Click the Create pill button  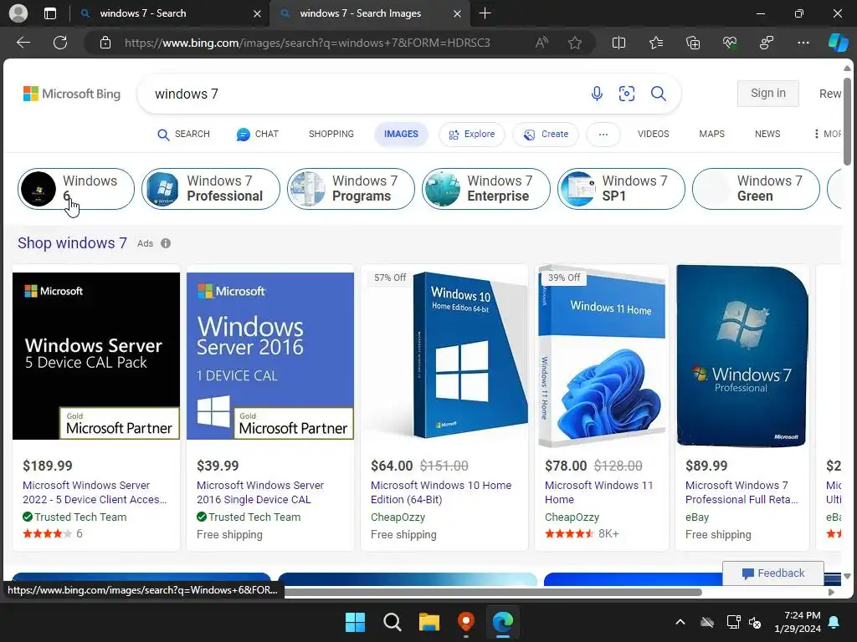[546, 135]
